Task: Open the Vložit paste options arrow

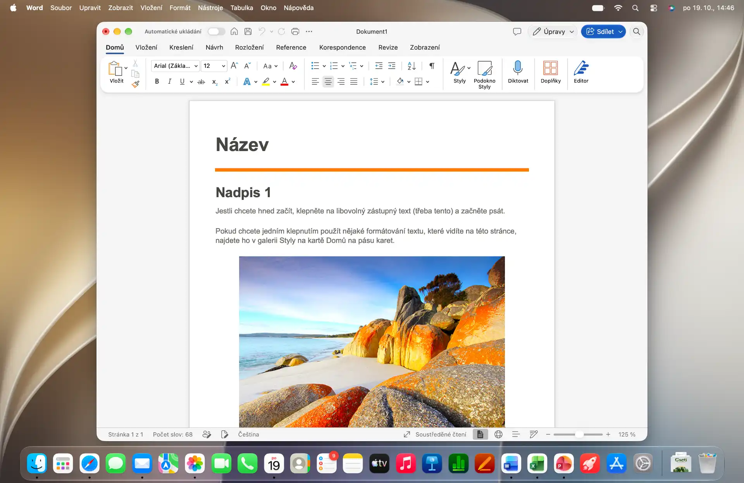Action: coord(126,68)
